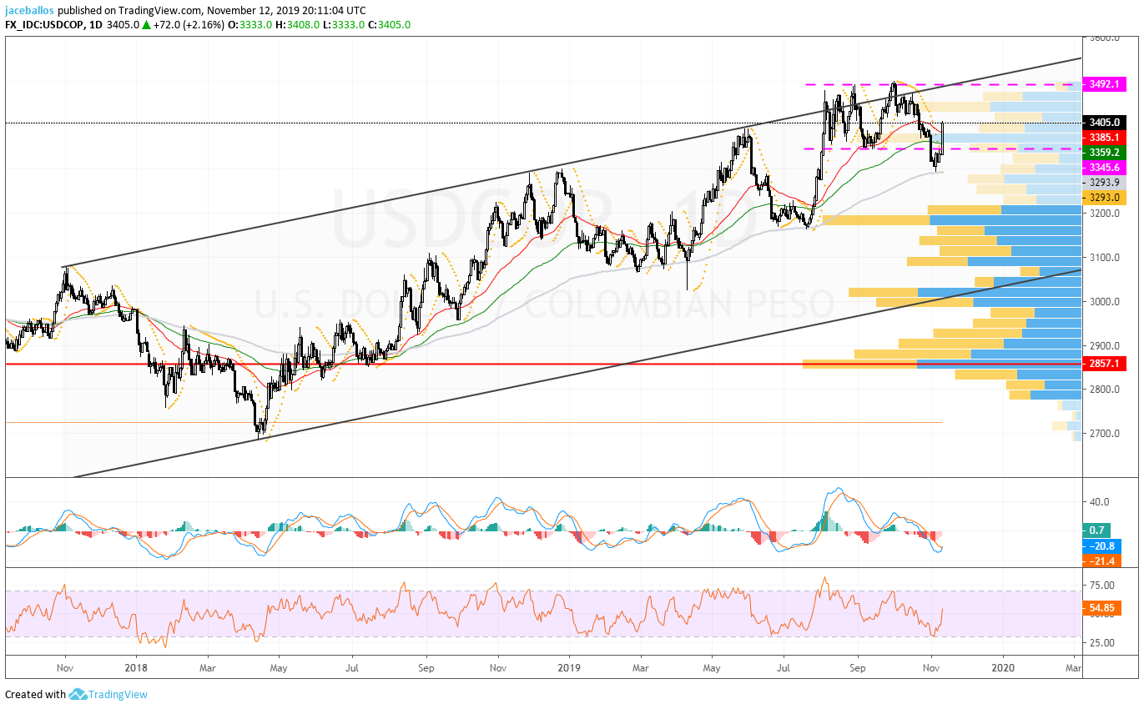1144x709 pixels.
Task: Click the 'Created with' text at bottom
Action: 35,694
